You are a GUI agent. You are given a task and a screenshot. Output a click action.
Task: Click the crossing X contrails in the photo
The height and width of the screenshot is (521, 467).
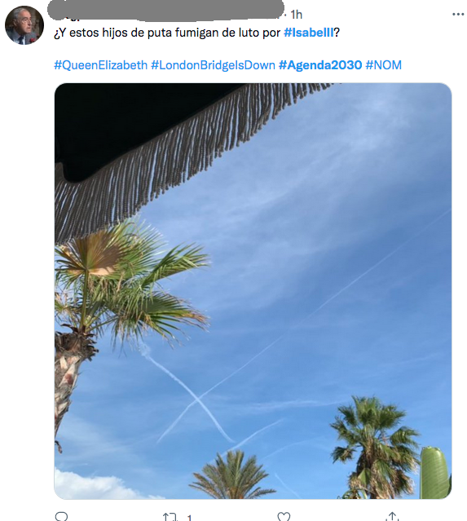pyautogui.click(x=196, y=397)
